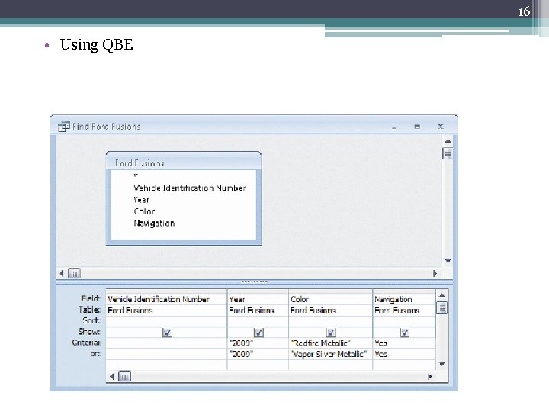The image size is (549, 412).
Task: Click the design grid vertical scroll thumb
Action: pos(441,307)
